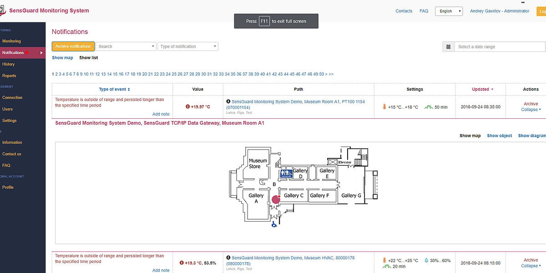Add note to the Museum Room A1 notification
This screenshot has width=546, height=273.
pyautogui.click(x=161, y=114)
